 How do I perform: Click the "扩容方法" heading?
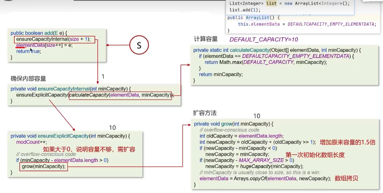coord(205,113)
